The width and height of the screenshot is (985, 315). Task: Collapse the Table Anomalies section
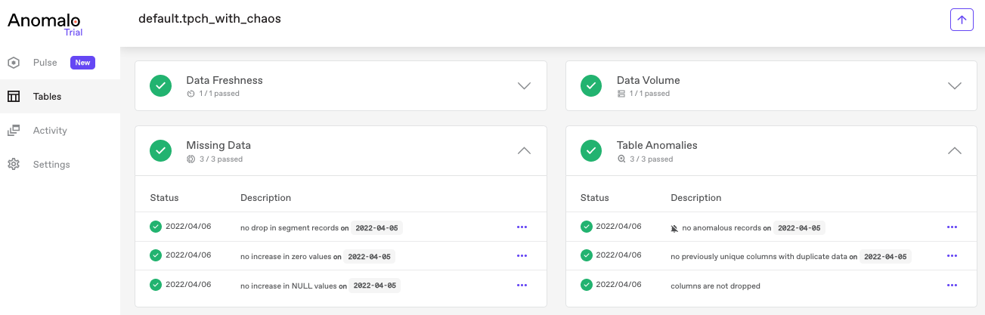click(x=955, y=151)
